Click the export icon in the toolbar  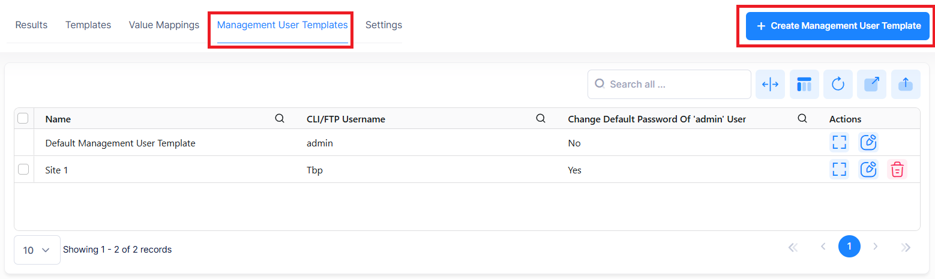pyautogui.click(x=871, y=85)
